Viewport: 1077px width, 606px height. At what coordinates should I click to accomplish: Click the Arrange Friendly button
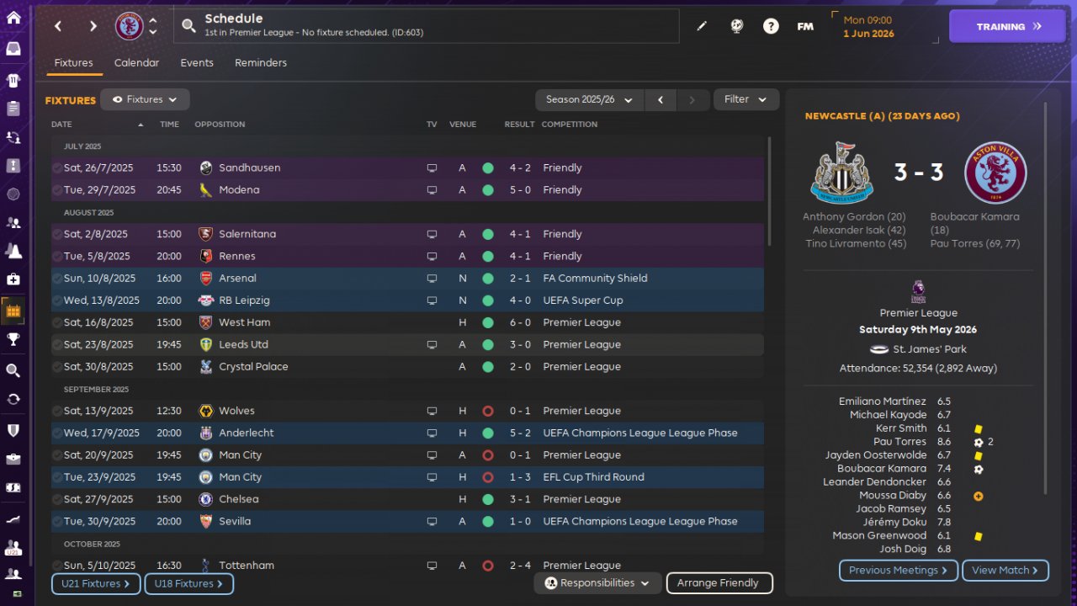pos(719,583)
